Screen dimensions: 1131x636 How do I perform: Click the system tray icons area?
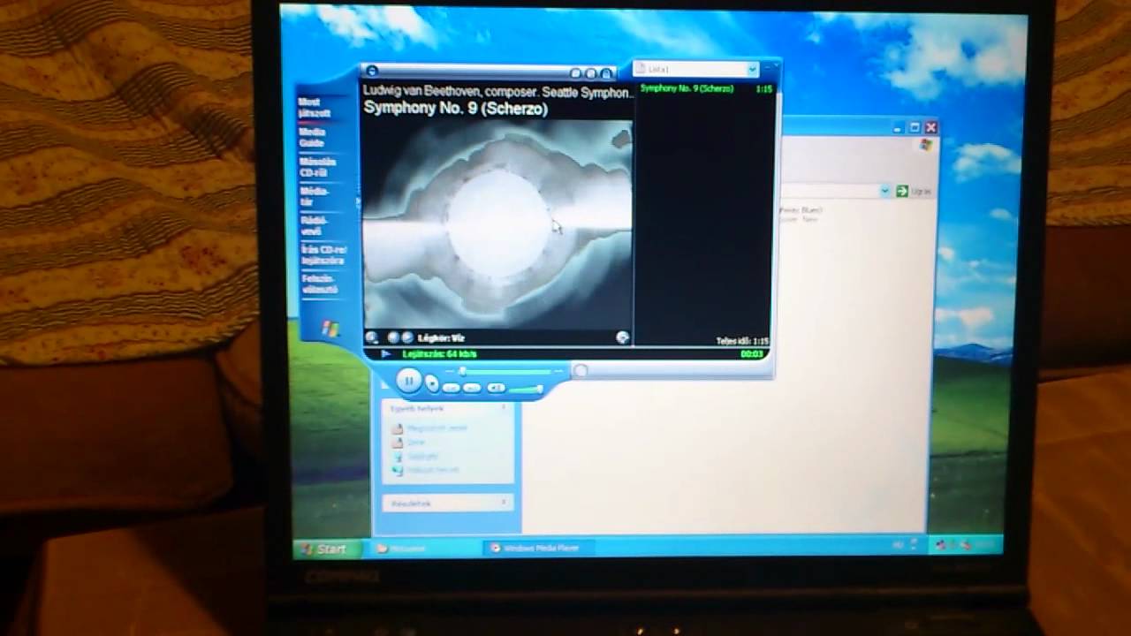pyautogui.click(x=954, y=545)
